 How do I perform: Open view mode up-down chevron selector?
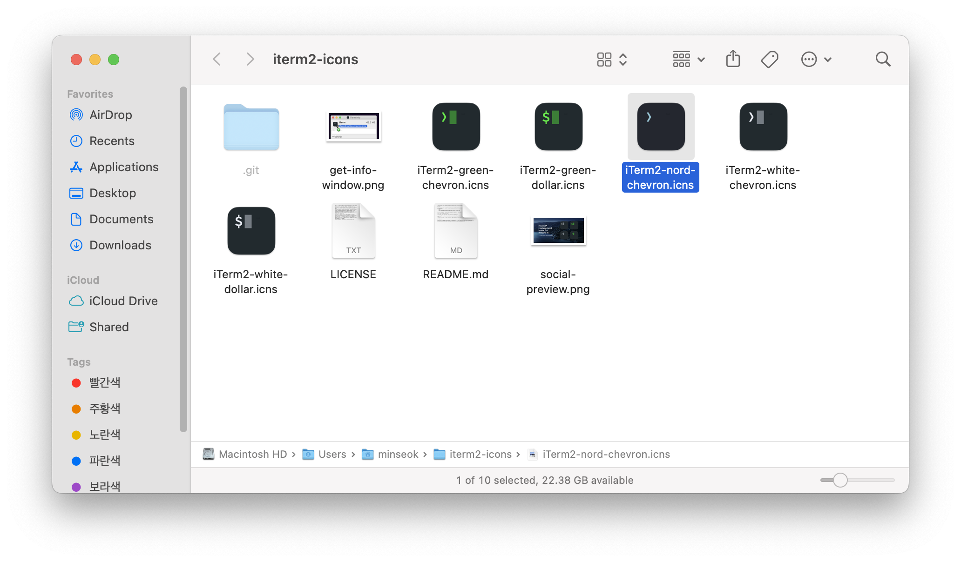tap(623, 59)
